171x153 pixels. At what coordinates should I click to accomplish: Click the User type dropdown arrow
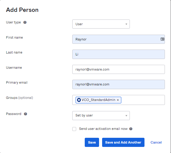[x=126, y=24]
